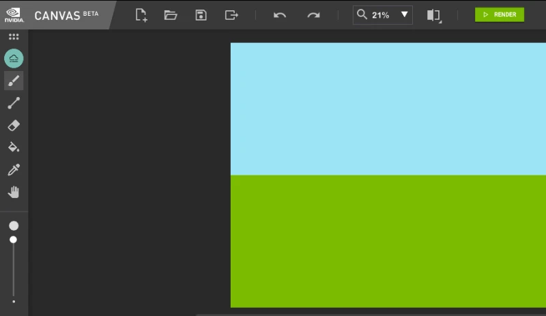This screenshot has width=546, height=316.
Task: Select the 21% zoom value field
Action: coord(380,15)
